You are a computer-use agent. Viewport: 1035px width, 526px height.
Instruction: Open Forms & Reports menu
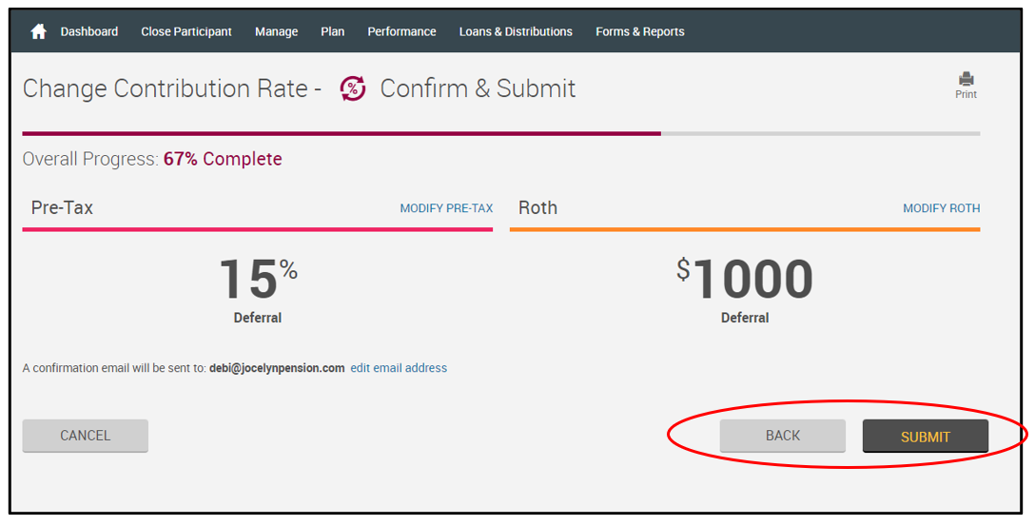pyautogui.click(x=640, y=31)
